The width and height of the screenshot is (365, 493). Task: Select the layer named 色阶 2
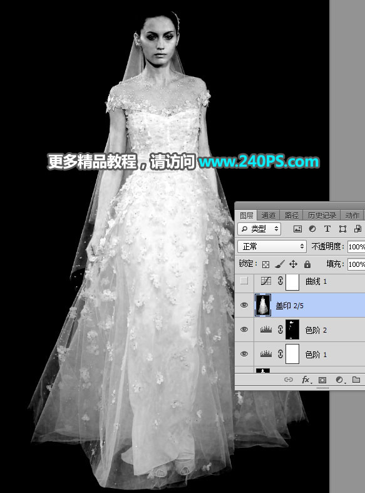point(316,330)
